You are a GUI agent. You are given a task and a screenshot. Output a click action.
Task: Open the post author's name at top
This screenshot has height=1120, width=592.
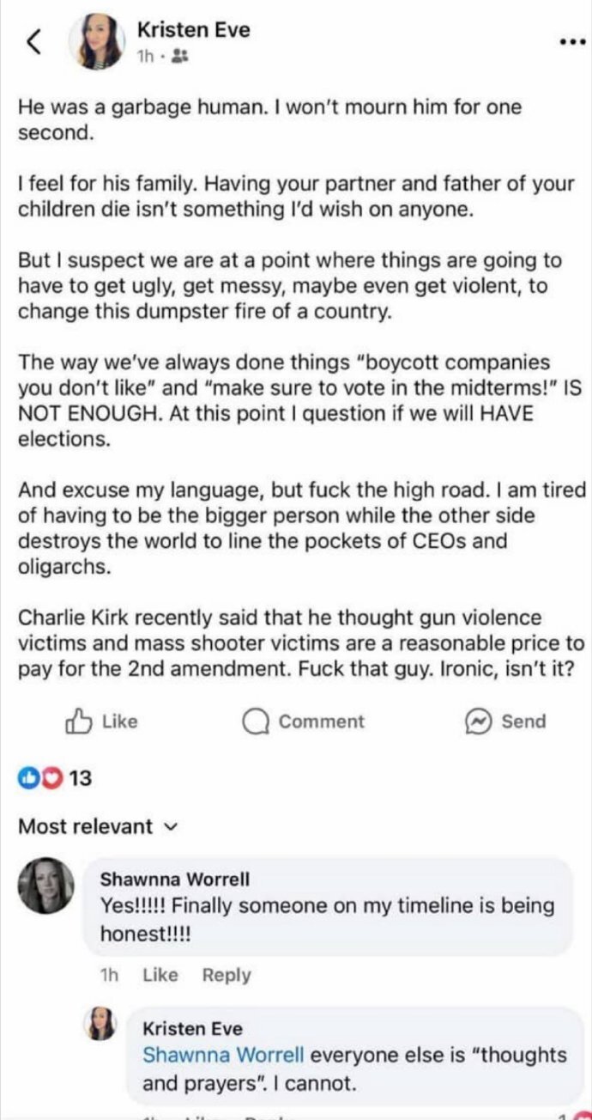coord(193,30)
